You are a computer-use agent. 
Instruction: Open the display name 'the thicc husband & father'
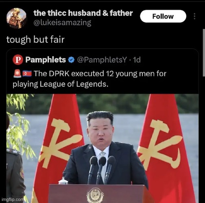click(83, 13)
